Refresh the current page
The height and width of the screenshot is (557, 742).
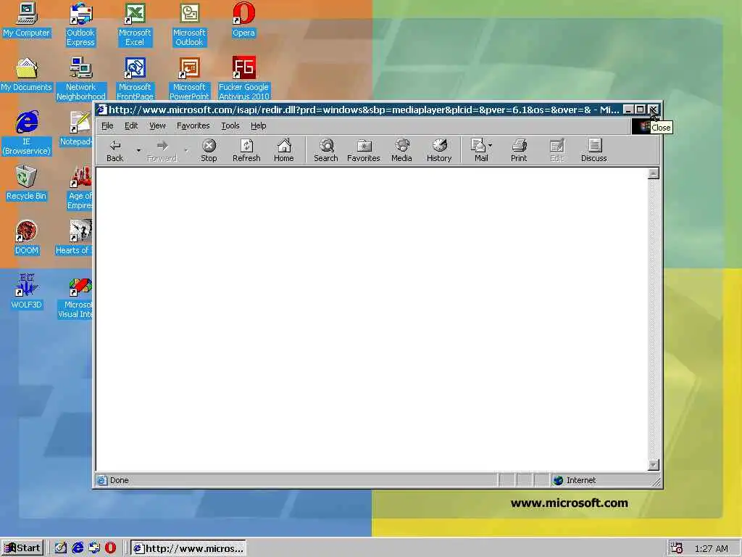tap(246, 151)
